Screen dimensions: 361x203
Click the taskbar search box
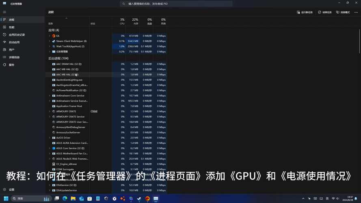coord(31,199)
